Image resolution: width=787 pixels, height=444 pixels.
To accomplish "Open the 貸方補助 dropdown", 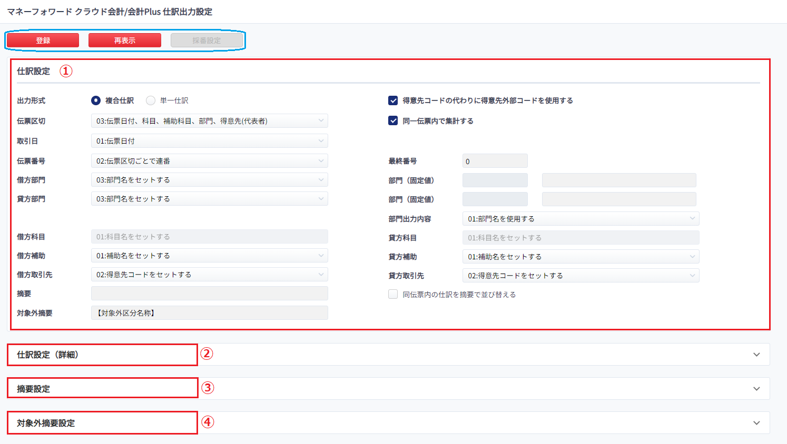I will pyautogui.click(x=581, y=257).
